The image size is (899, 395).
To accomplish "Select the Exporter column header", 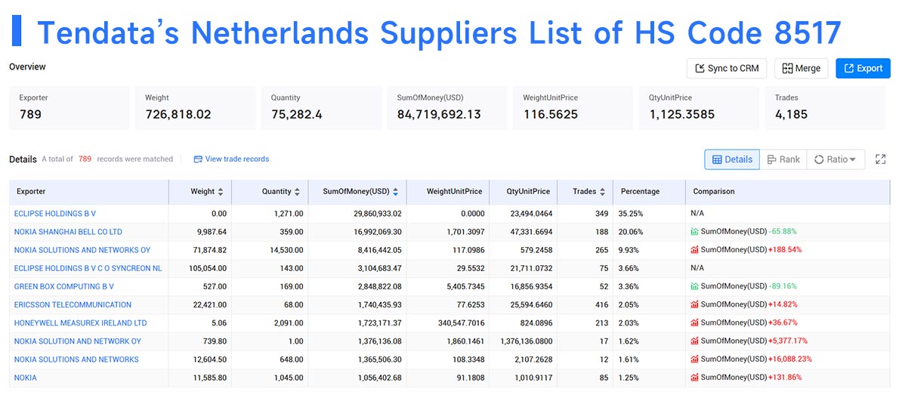I will tap(89, 192).
